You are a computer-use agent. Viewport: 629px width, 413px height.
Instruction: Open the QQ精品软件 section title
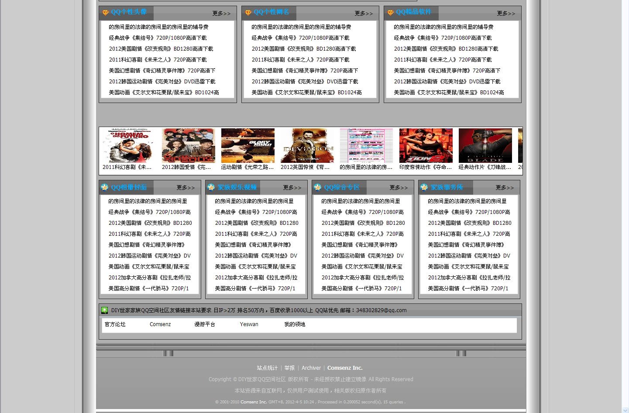[x=414, y=12]
